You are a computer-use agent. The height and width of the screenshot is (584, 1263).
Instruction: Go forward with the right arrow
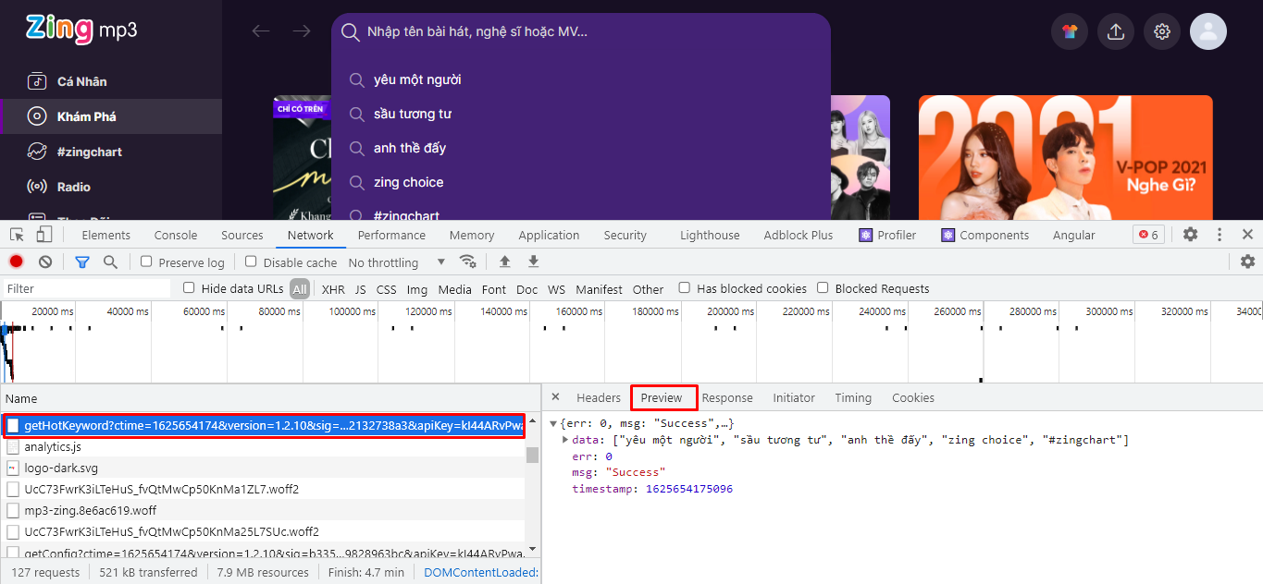tap(302, 31)
